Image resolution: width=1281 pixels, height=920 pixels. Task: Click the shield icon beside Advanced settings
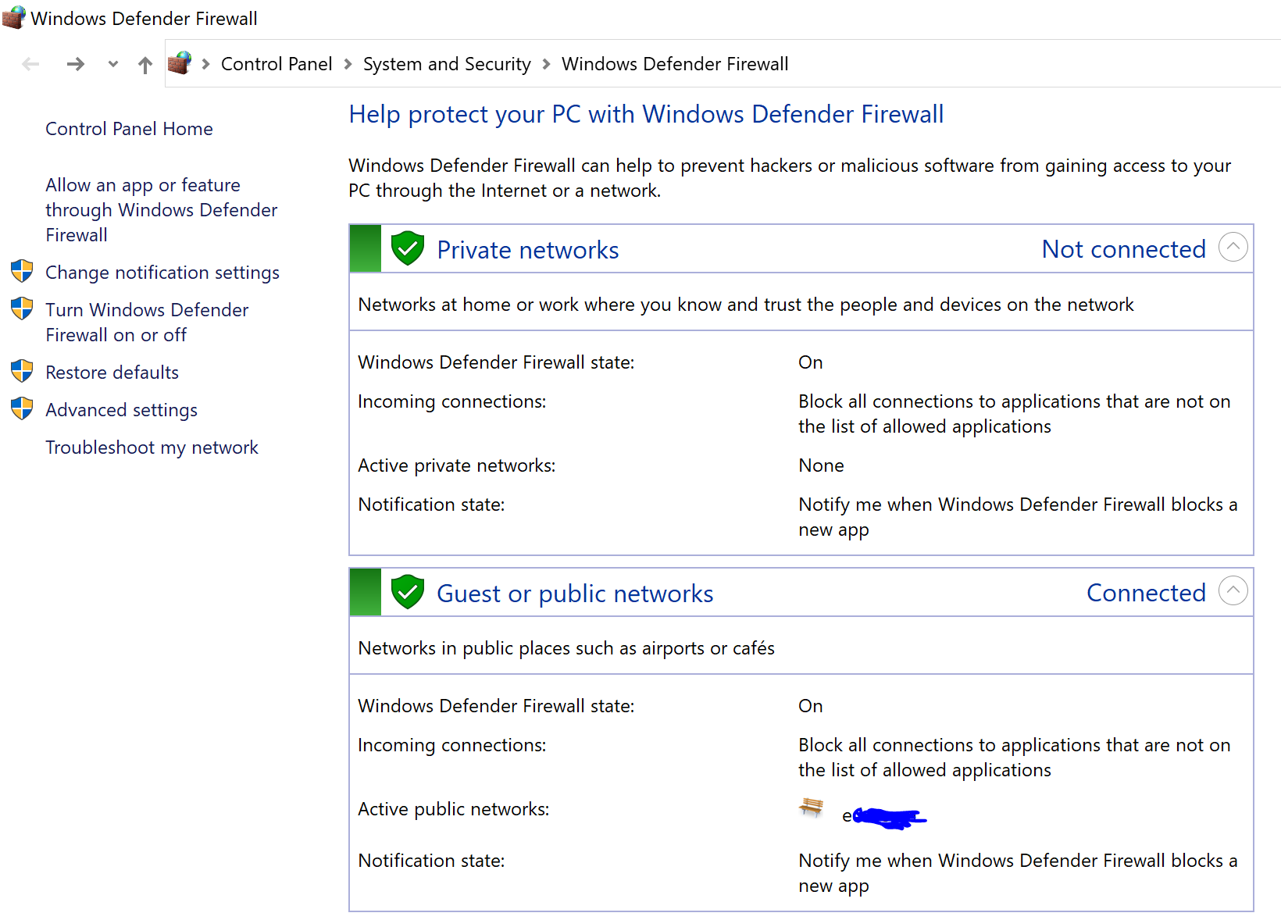pos(21,408)
